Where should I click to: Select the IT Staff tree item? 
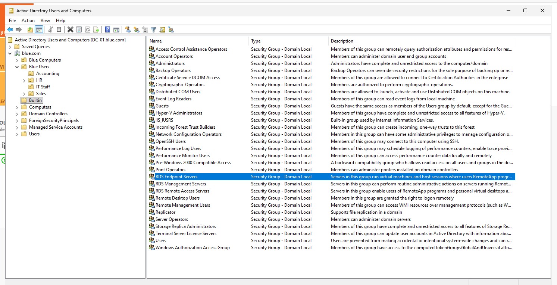43,87
